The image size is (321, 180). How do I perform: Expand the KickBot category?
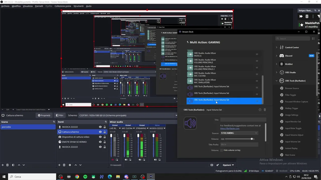(x=277, y=64)
